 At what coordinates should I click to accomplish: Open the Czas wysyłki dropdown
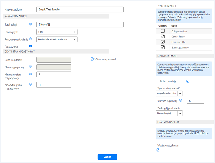(74, 32)
